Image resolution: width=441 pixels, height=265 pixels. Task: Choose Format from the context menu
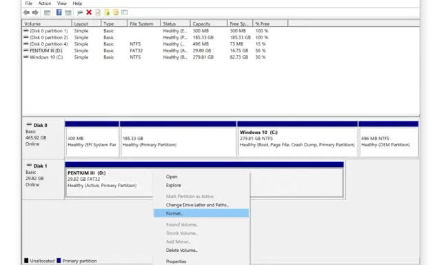201,213
